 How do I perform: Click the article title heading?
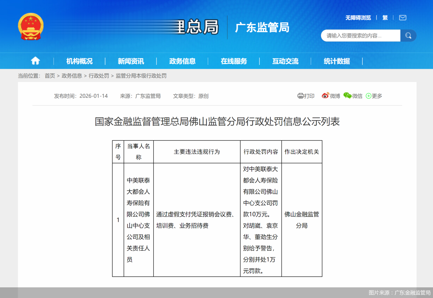click(x=217, y=122)
